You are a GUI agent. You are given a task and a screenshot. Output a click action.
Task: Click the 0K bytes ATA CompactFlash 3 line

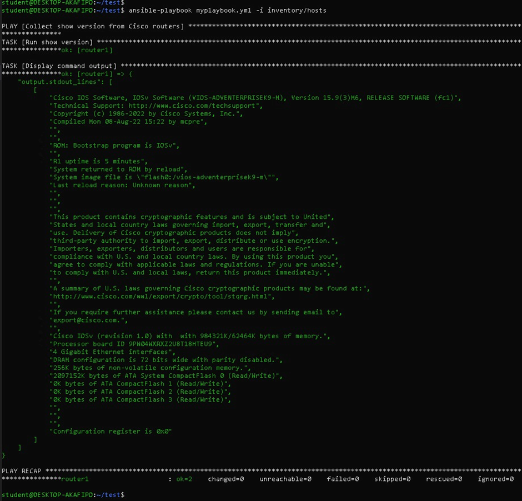[x=140, y=400]
